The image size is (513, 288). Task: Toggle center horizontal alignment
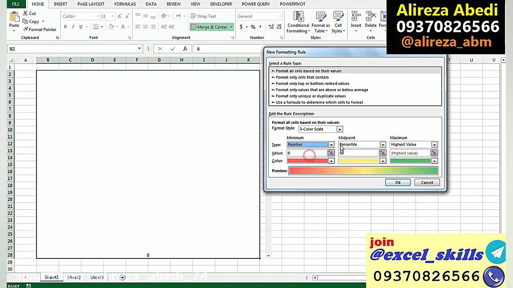145,27
